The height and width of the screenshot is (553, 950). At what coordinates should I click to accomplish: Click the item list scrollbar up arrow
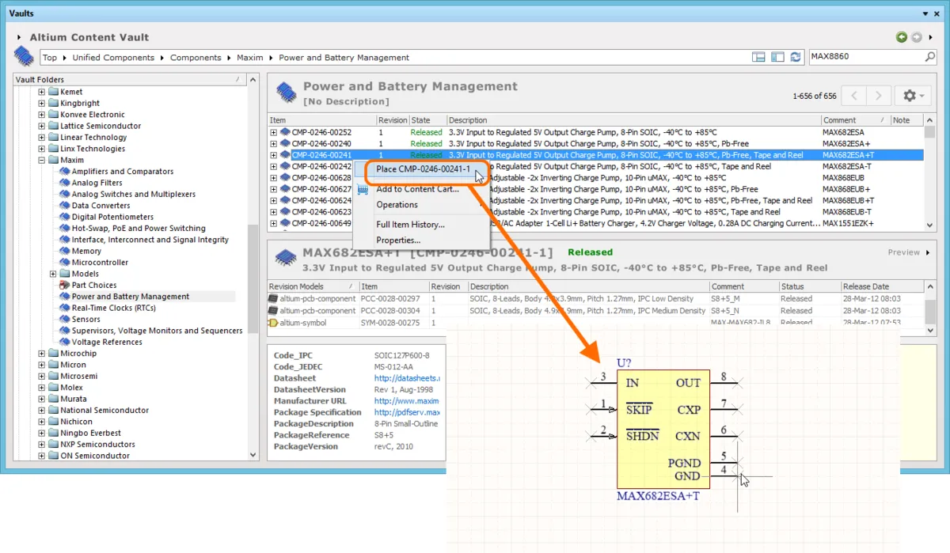[x=930, y=120]
